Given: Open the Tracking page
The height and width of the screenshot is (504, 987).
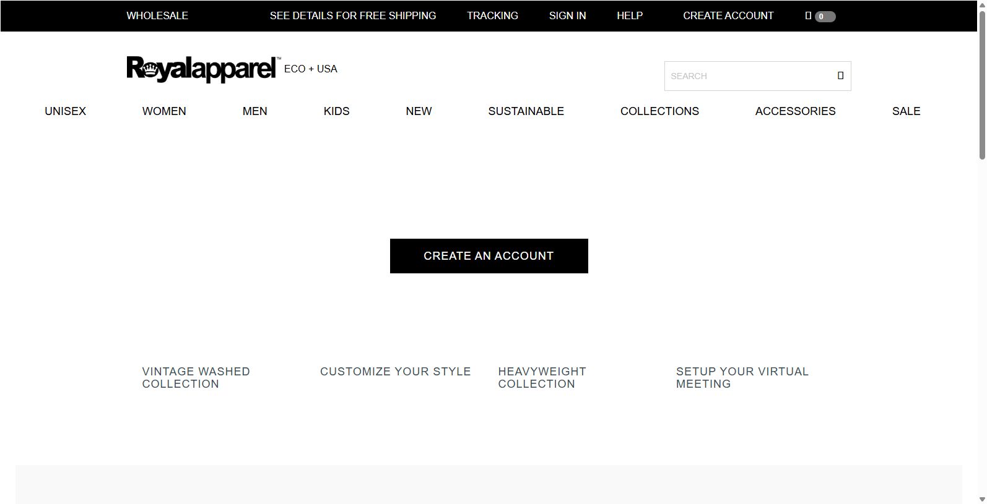Looking at the screenshot, I should click(x=492, y=15).
